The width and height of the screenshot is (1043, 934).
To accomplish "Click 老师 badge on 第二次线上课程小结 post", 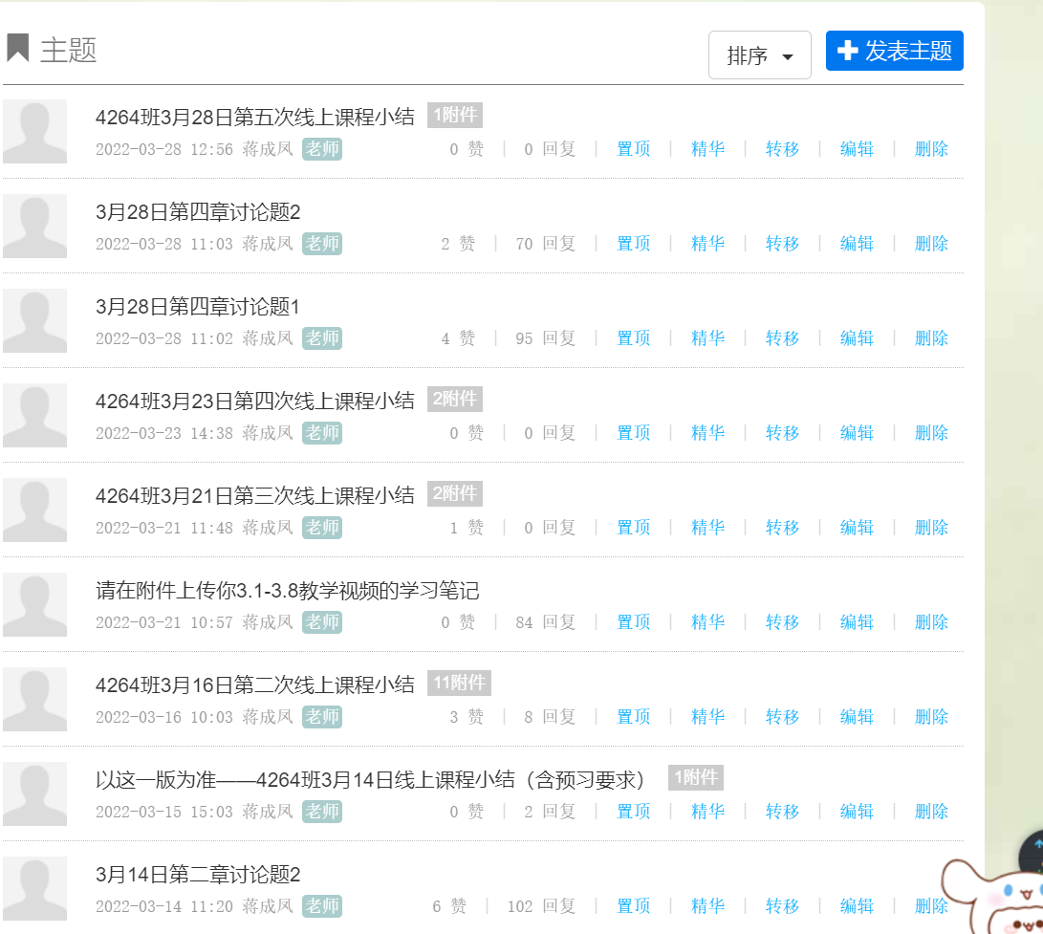I will pos(322,717).
